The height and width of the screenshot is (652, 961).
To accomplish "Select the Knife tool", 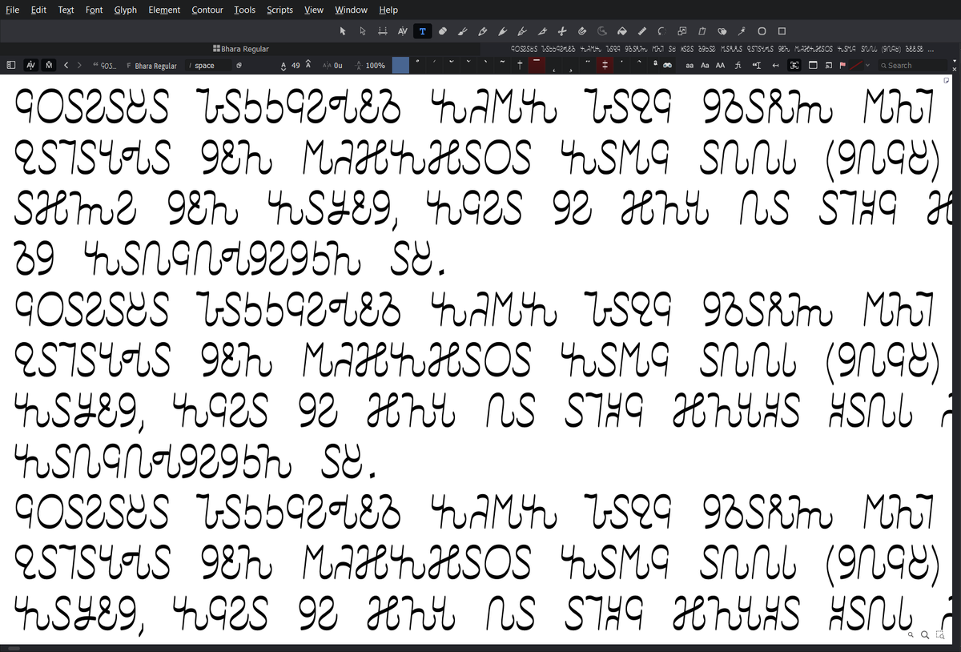I will (x=542, y=31).
